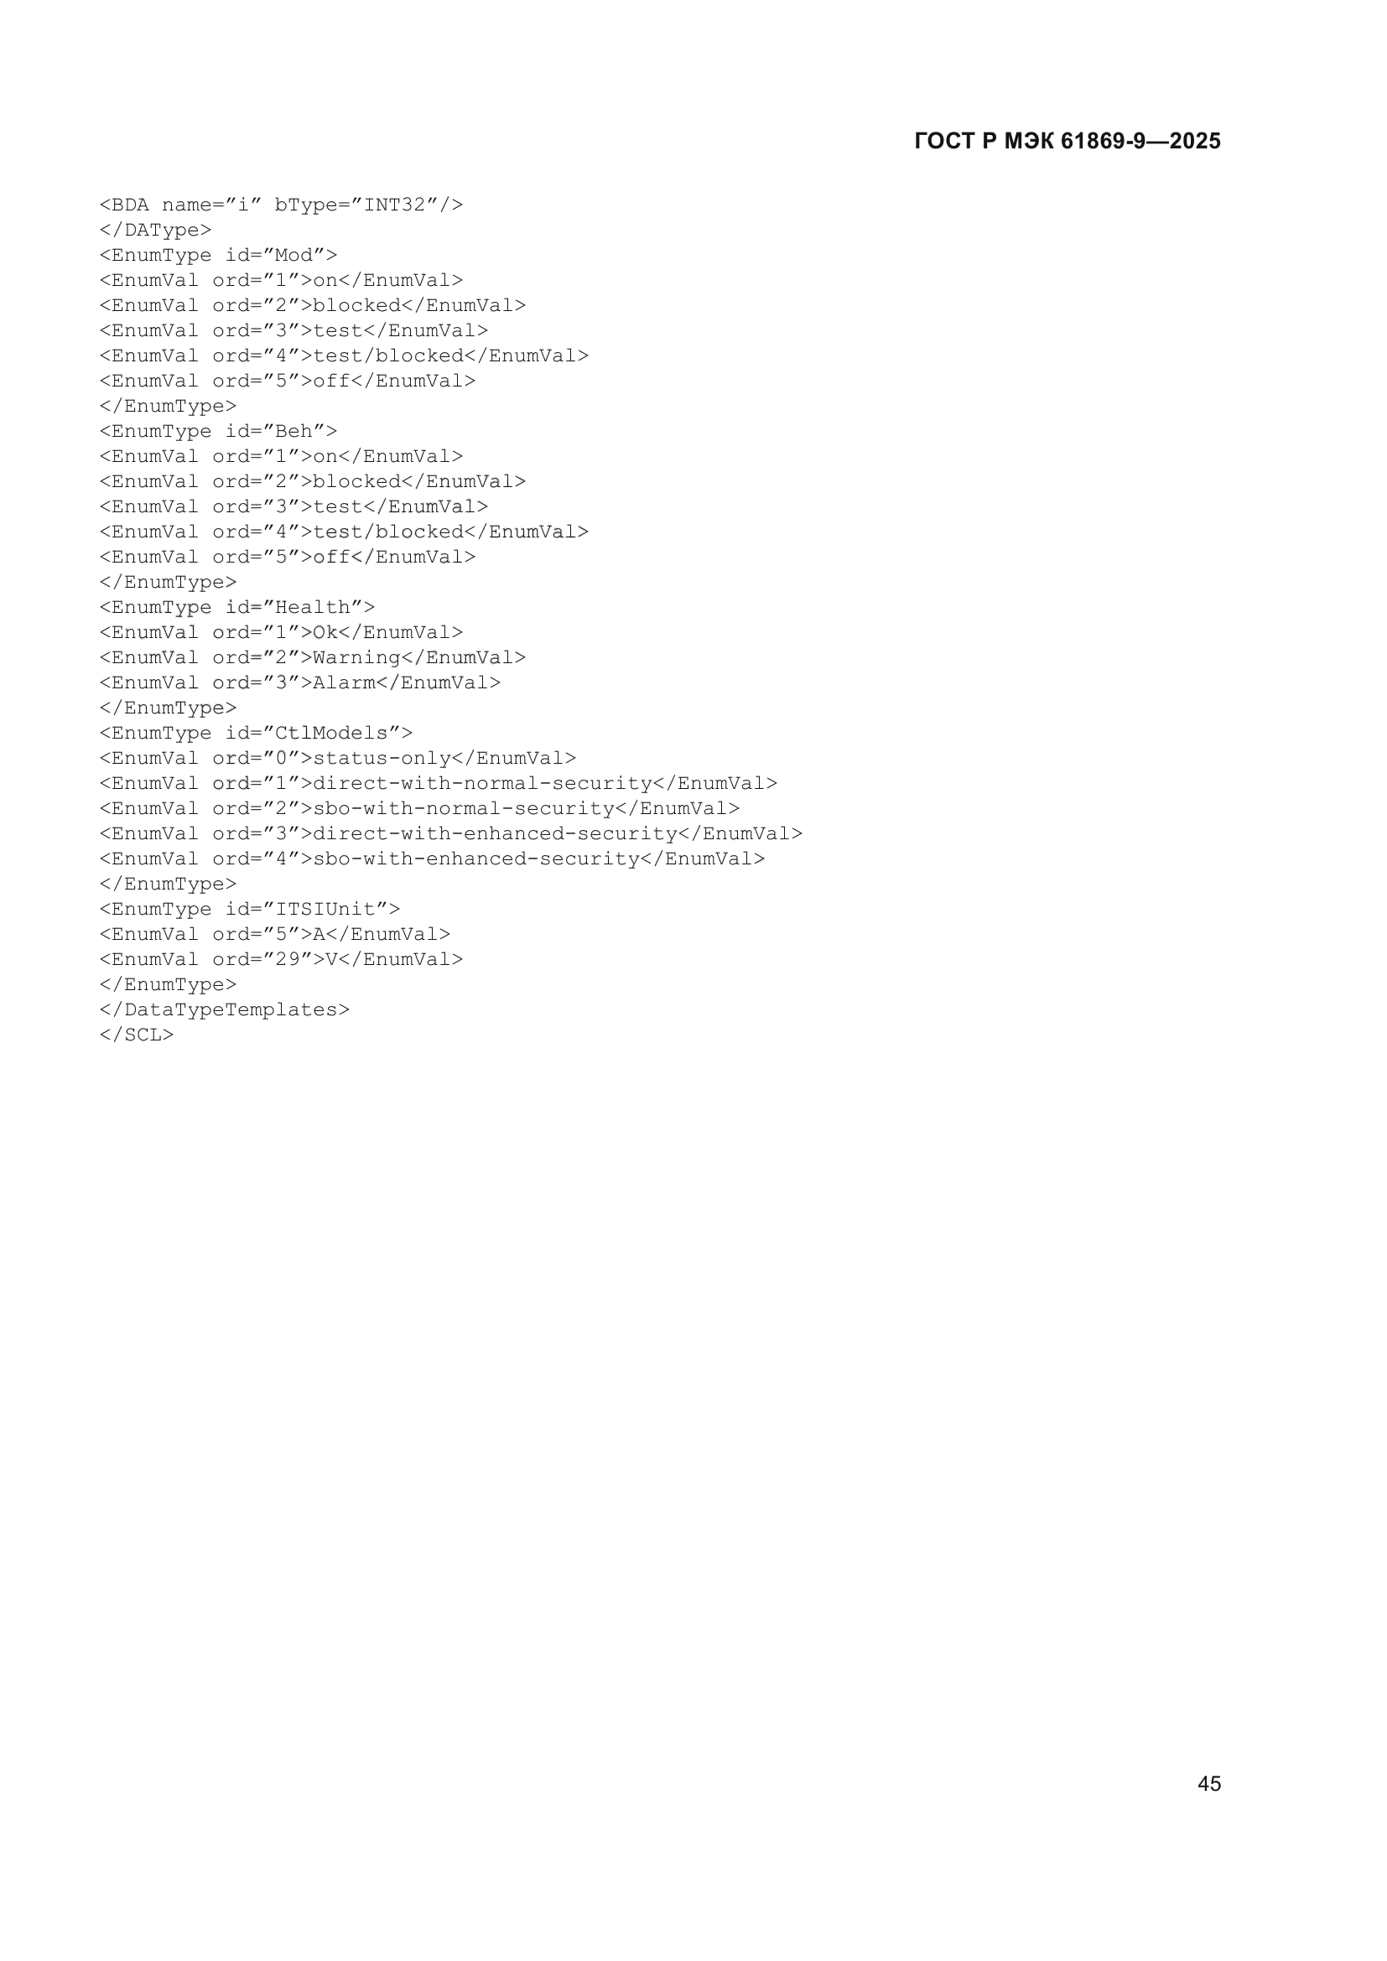Click the closing SCL tag

(x=137, y=1035)
